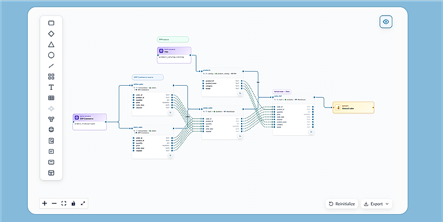Click the zoom out minus button
Image resolution: width=443 pixels, height=222 pixels.
(54, 203)
